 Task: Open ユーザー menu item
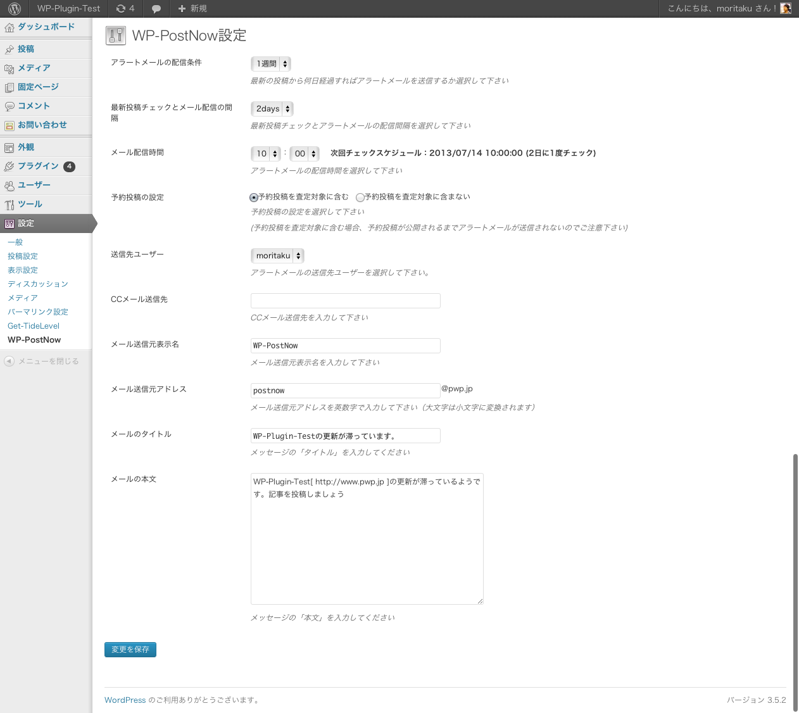[x=34, y=185]
